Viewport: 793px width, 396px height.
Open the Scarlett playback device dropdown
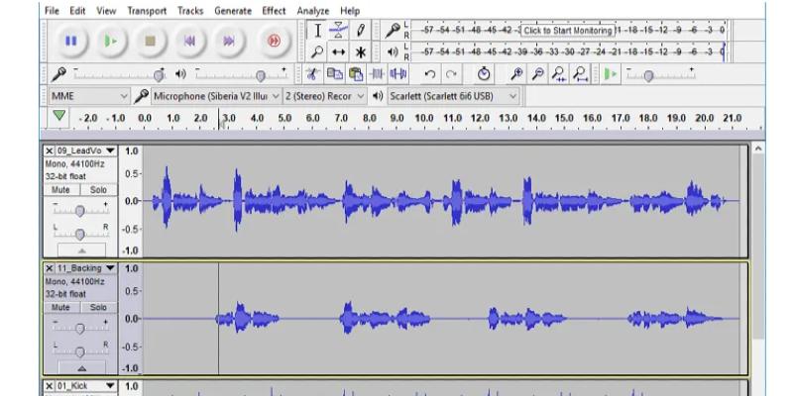[x=511, y=96]
